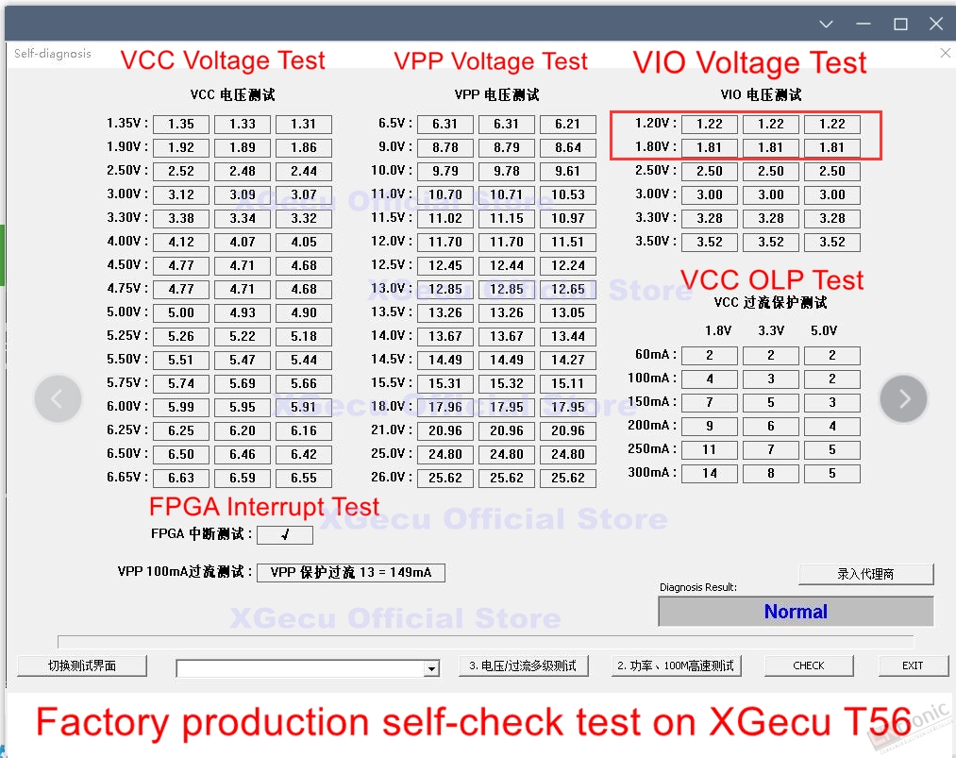Select VCC 5.00V reading 5.00
Viewport: 956px width, 758px height.
pos(181,312)
